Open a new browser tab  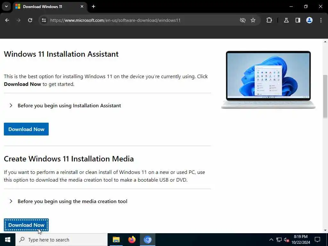(x=94, y=6)
